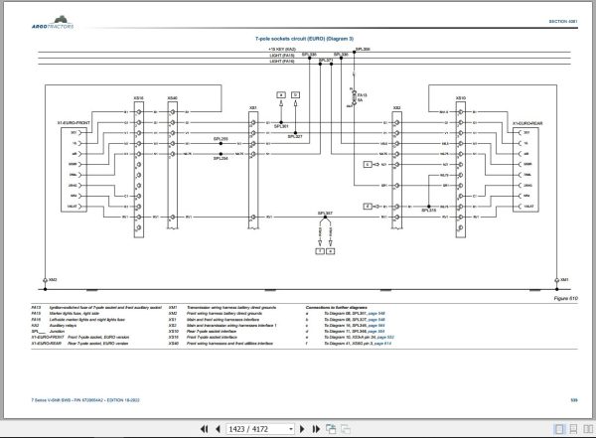The width and height of the screenshot is (596, 438).
Task: Jump to the last page
Action: coord(316,429)
